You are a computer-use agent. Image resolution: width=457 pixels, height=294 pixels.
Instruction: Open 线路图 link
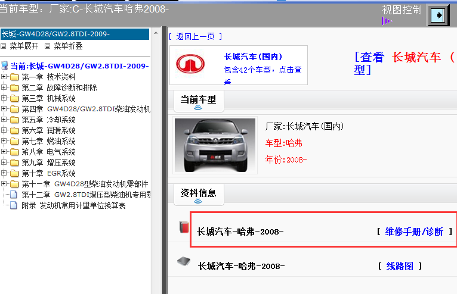(x=400, y=266)
